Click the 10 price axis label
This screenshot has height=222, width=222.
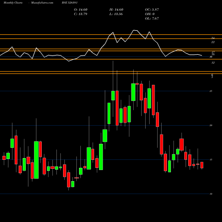(x=211, y=194)
